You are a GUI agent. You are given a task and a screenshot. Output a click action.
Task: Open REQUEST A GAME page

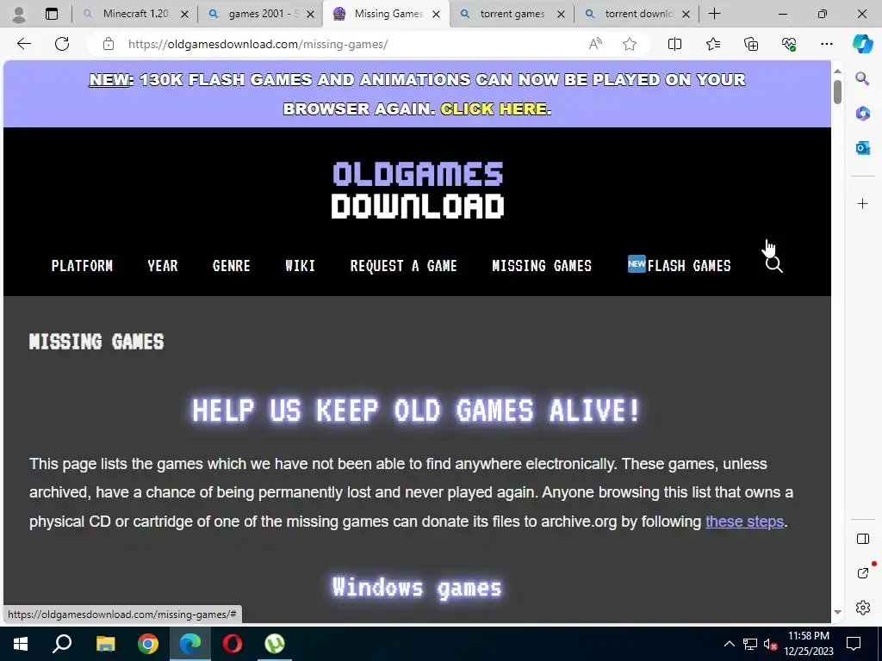(403, 265)
